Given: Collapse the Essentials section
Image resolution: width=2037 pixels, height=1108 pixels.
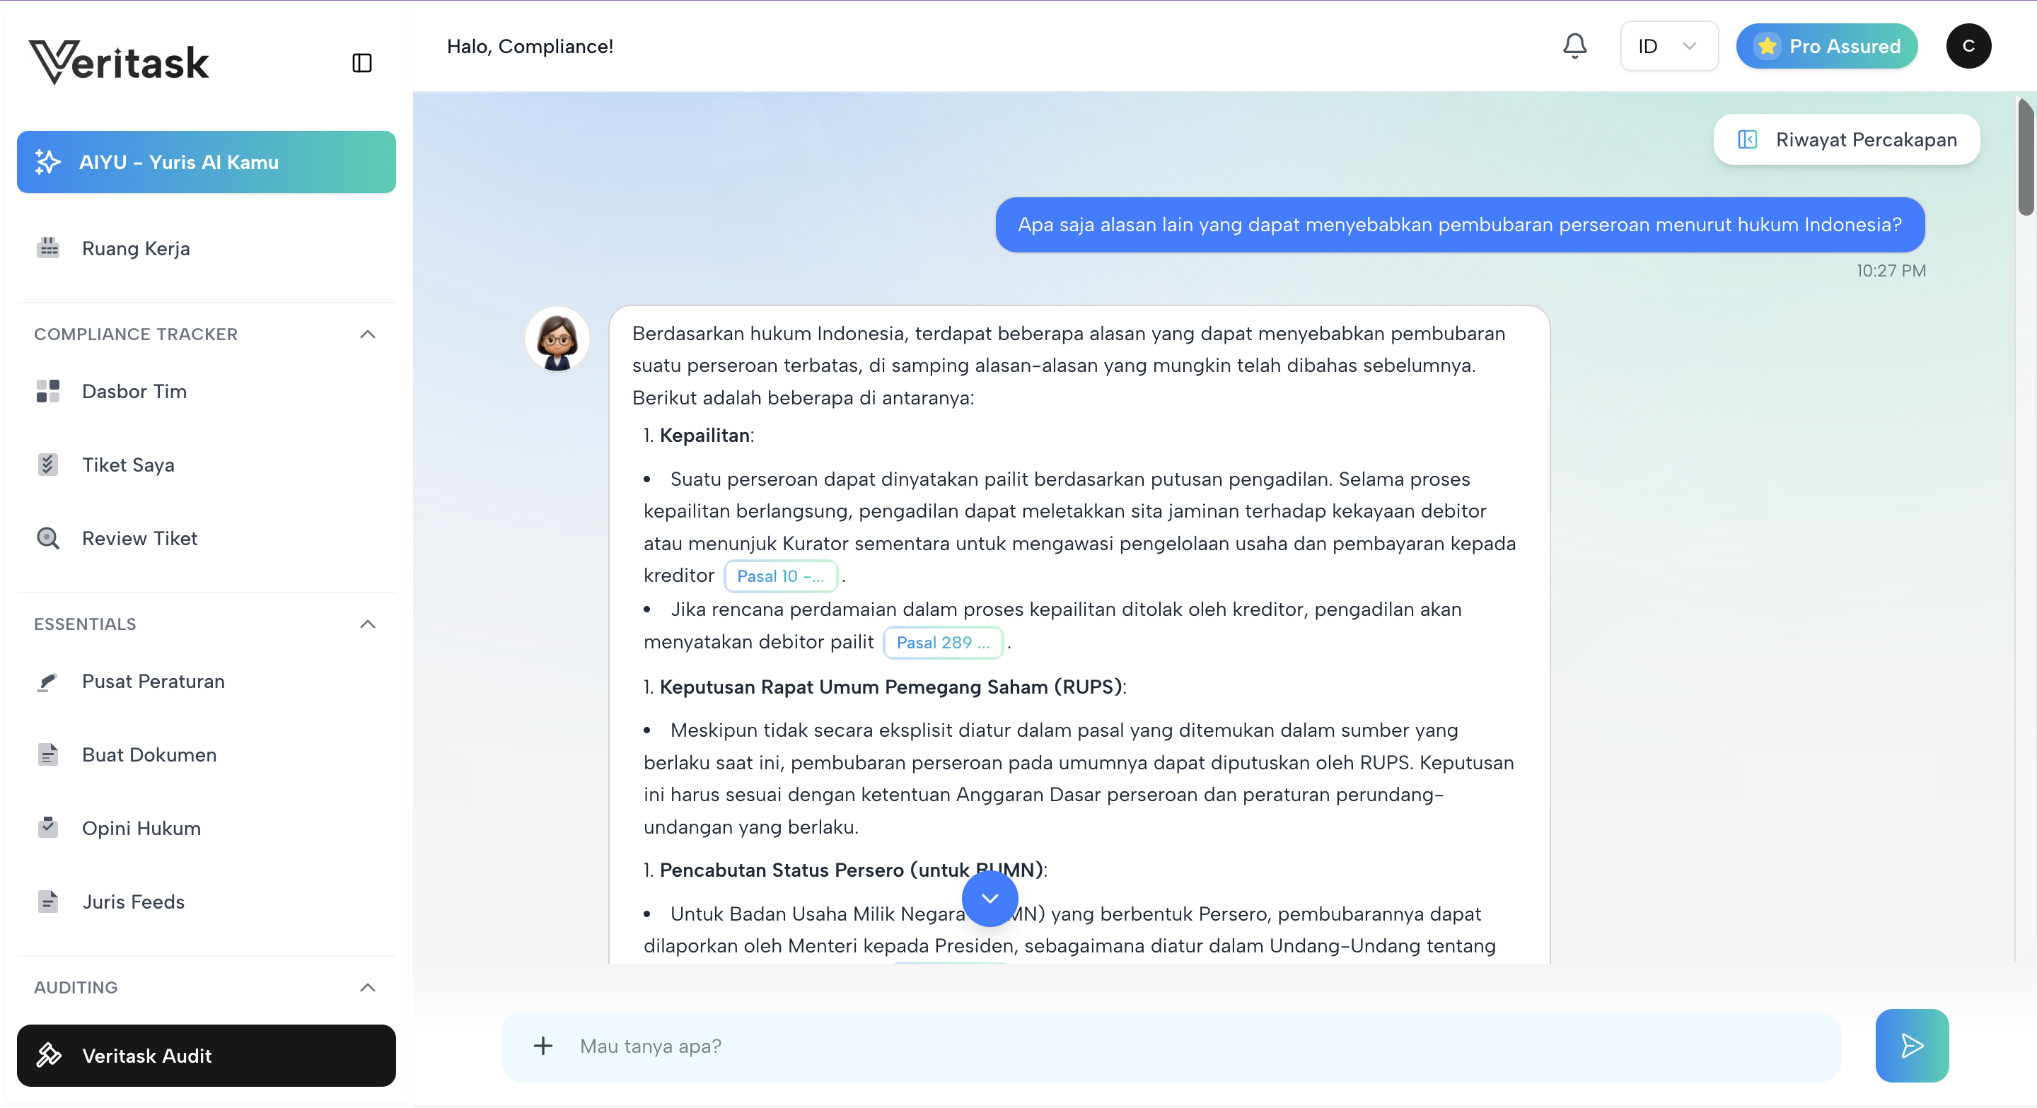Looking at the screenshot, I should (x=367, y=624).
